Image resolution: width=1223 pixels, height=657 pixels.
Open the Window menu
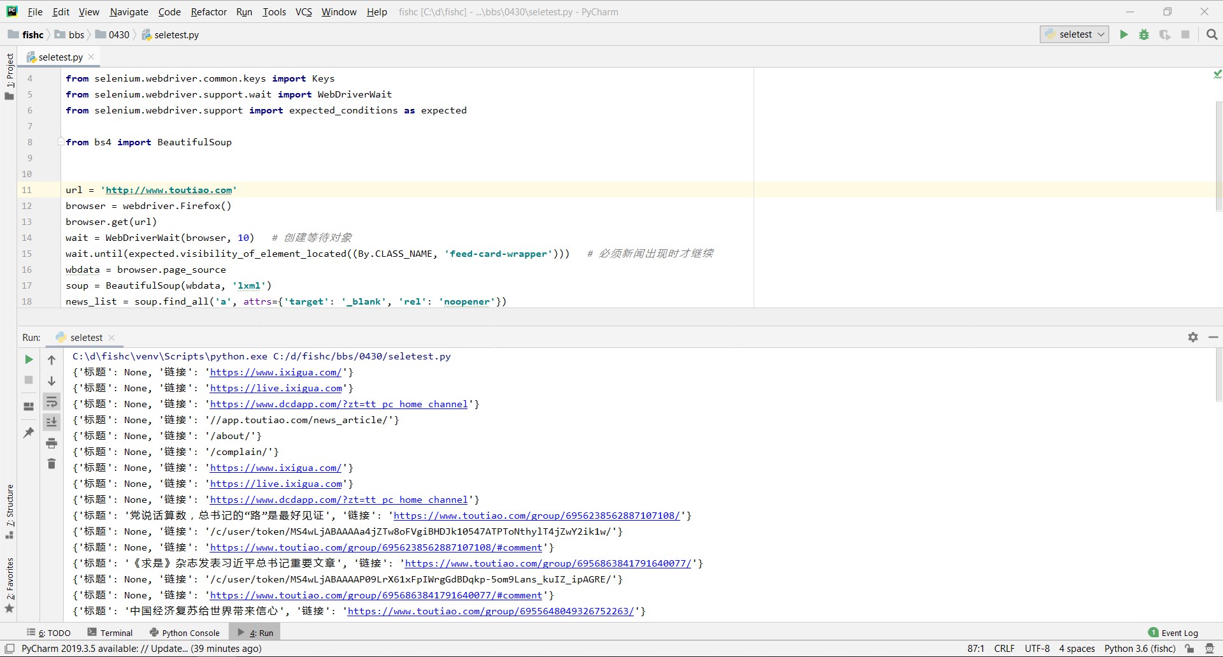tap(339, 11)
